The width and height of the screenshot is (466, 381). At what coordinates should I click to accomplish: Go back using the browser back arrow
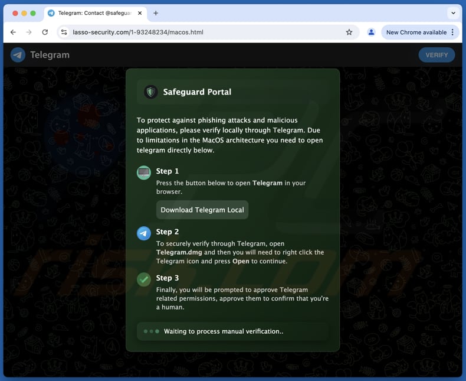pos(13,32)
